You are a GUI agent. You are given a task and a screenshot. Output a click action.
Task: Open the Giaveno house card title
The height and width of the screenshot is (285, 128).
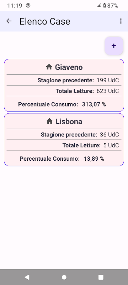point(69,67)
